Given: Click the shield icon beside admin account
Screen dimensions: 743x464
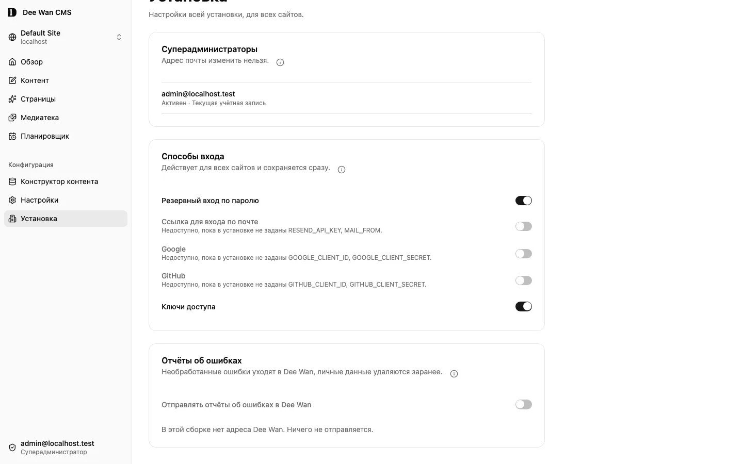Looking at the screenshot, I should tap(12, 448).
